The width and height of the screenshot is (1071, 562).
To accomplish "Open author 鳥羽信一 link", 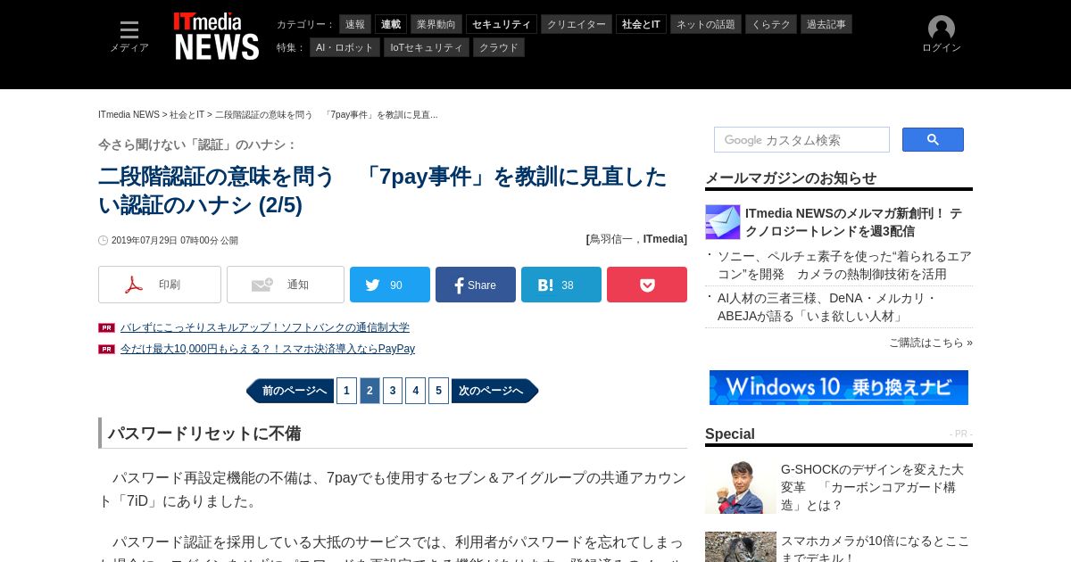I will tap(612, 239).
